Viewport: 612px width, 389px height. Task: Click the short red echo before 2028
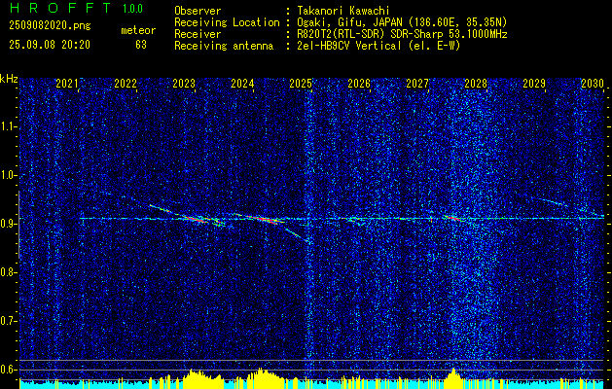pos(452,218)
